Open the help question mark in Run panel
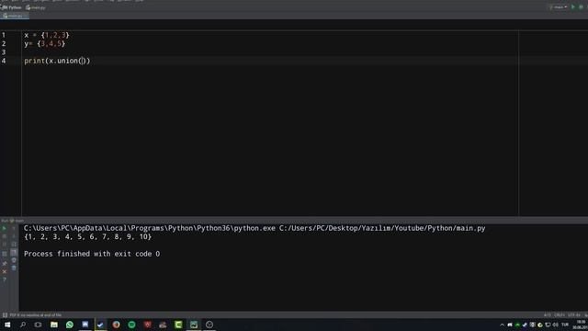 tap(5, 280)
